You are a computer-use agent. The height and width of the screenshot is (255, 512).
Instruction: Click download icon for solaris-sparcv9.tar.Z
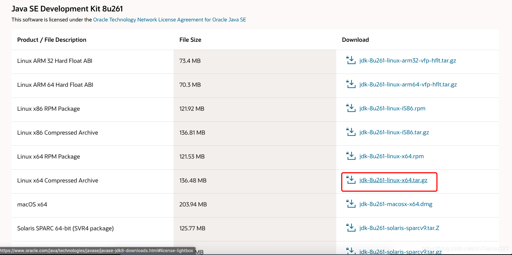pyautogui.click(x=351, y=227)
